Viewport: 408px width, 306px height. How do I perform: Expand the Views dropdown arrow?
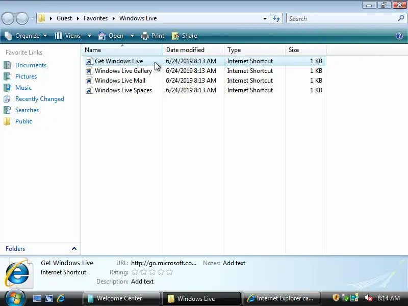coord(89,36)
